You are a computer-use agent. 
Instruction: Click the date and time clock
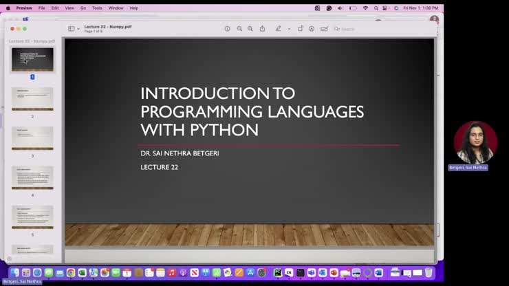[x=421, y=8]
